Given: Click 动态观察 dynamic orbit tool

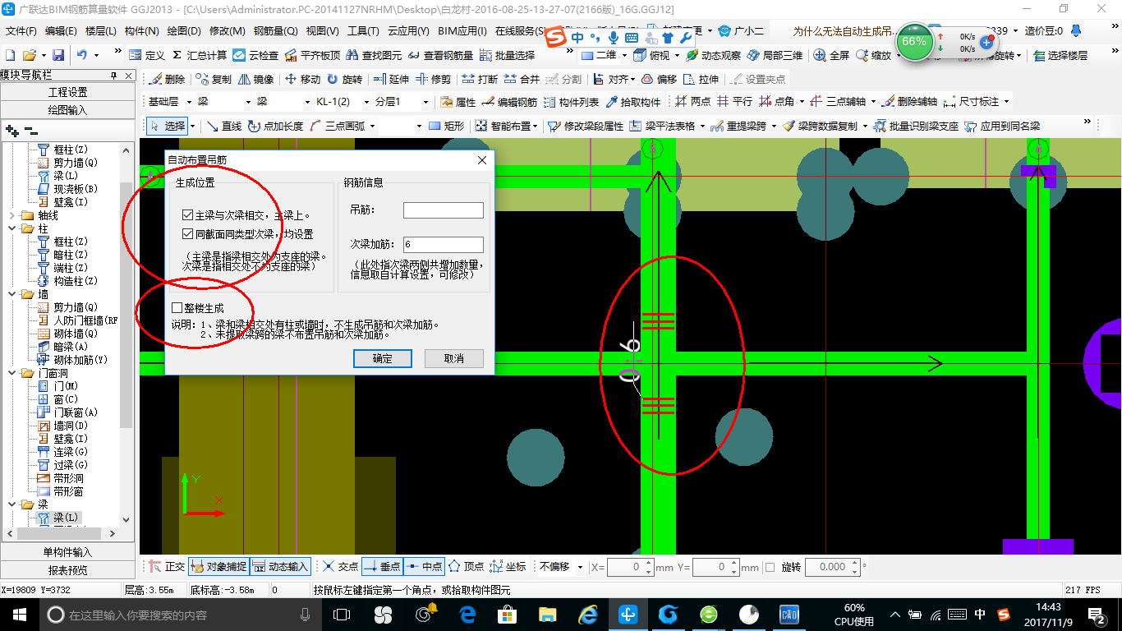Looking at the screenshot, I should tap(714, 55).
